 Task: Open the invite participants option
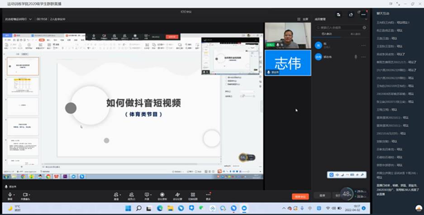point(116,196)
